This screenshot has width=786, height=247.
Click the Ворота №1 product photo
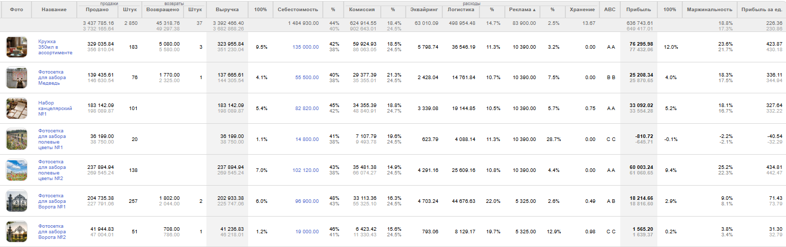point(16,201)
